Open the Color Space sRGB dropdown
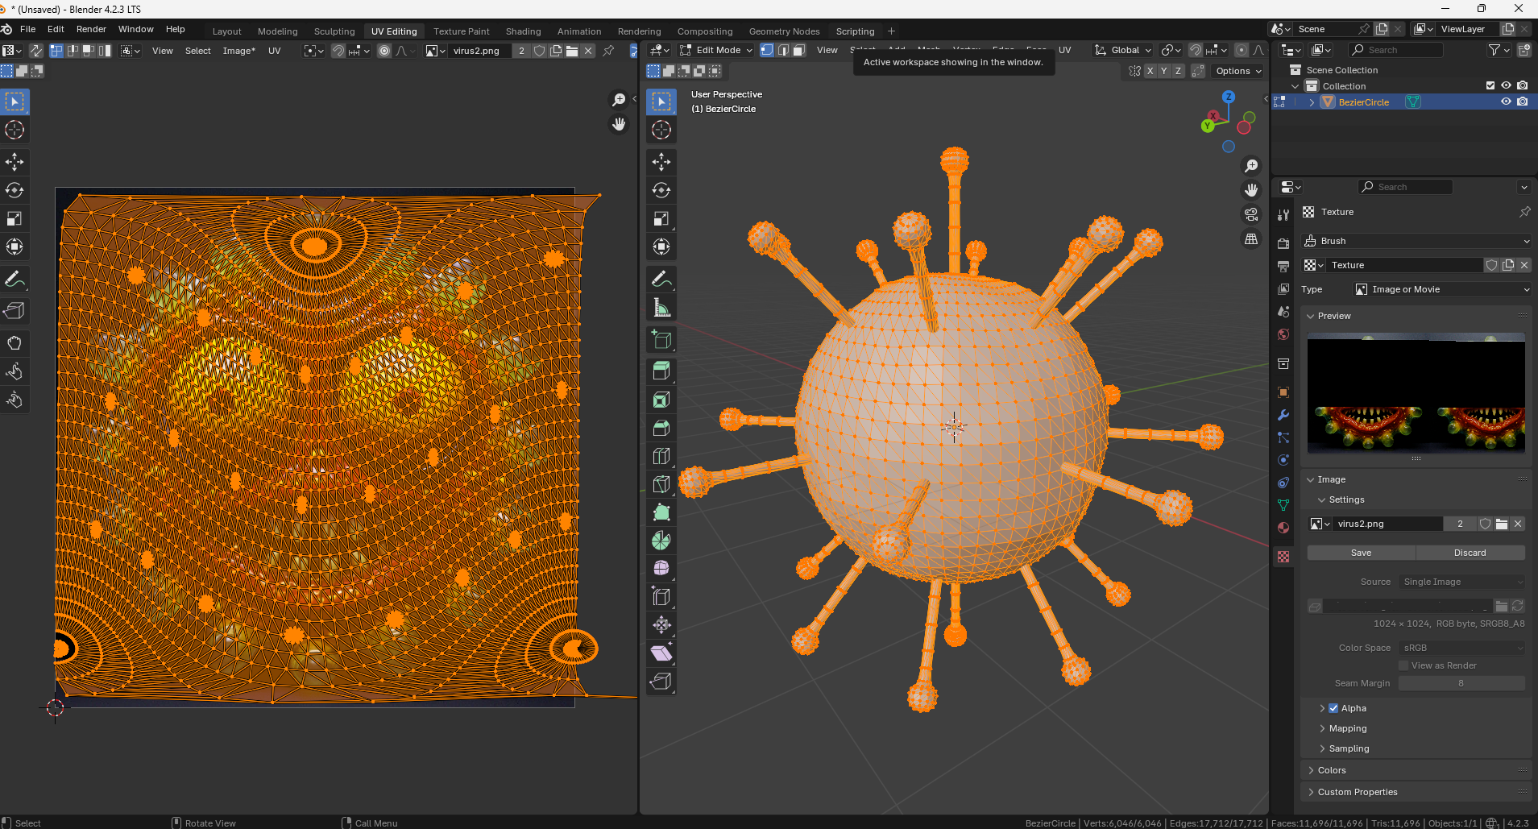The image size is (1538, 829). coord(1461,648)
